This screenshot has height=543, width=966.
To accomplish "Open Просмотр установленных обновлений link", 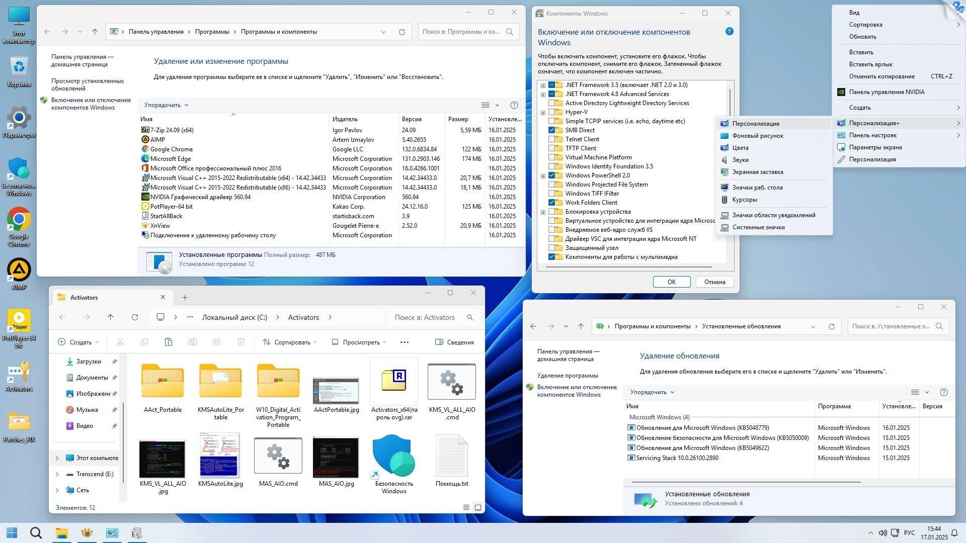I will coord(88,84).
